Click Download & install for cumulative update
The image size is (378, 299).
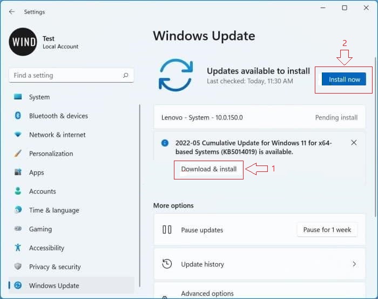[208, 169]
